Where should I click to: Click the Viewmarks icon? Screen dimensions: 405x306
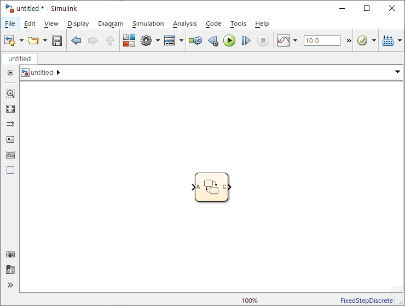pyautogui.click(x=10, y=269)
